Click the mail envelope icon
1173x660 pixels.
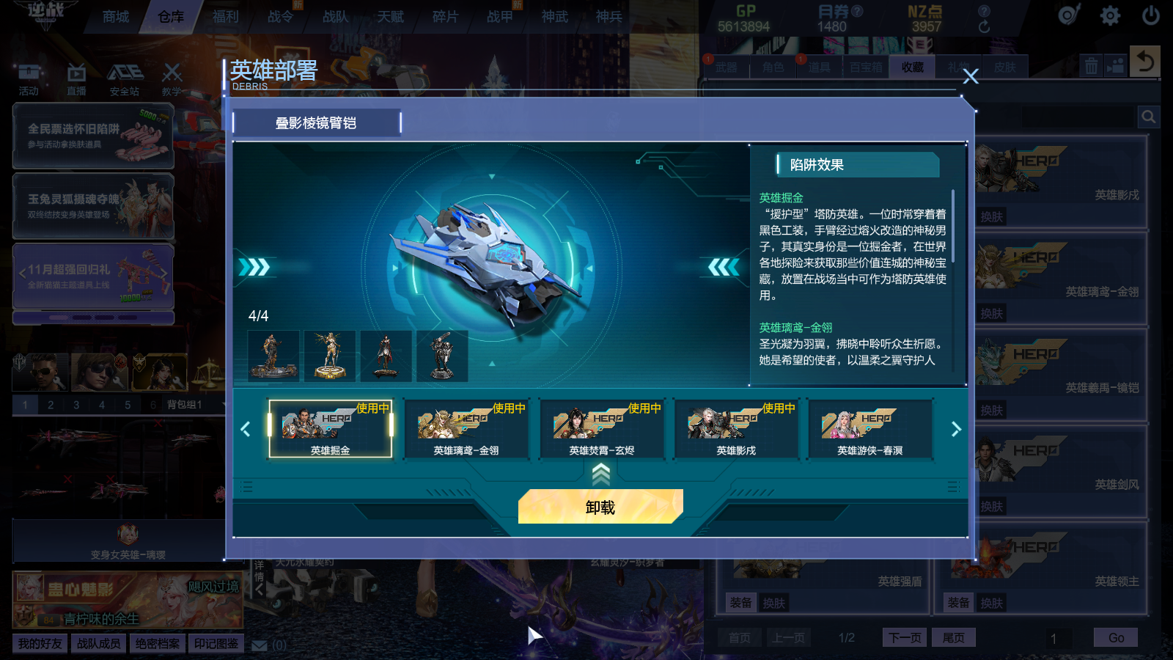click(x=260, y=645)
